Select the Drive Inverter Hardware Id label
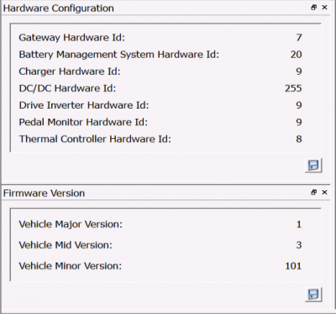 84,105
